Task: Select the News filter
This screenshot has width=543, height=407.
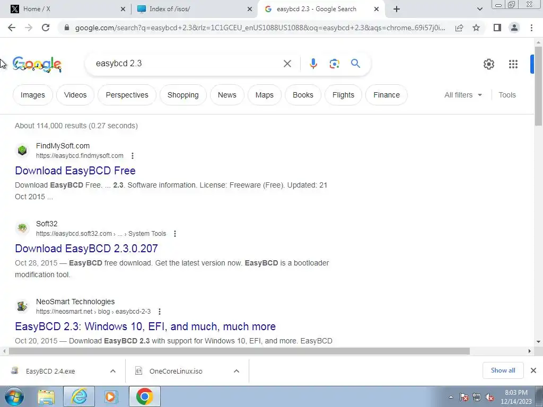Action: tap(227, 95)
